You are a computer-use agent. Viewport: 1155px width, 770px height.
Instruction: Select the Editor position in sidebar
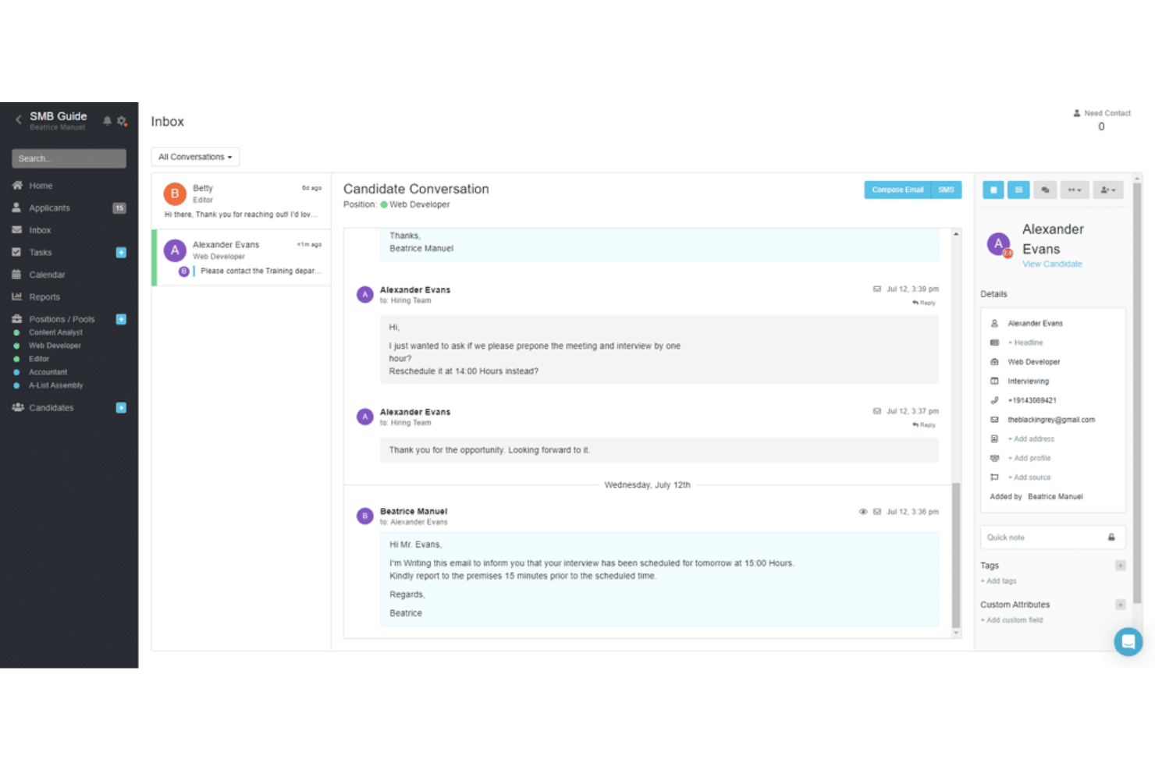click(39, 359)
